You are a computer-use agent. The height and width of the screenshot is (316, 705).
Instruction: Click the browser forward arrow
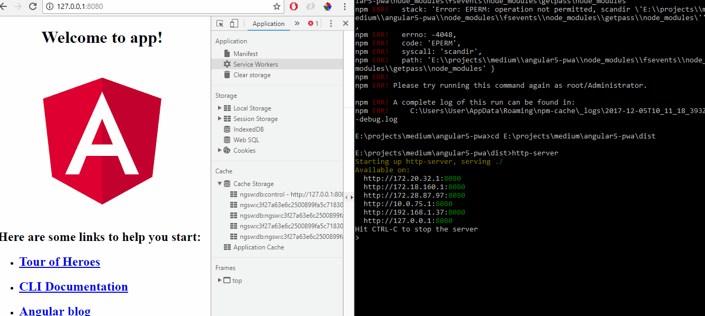pos(19,6)
